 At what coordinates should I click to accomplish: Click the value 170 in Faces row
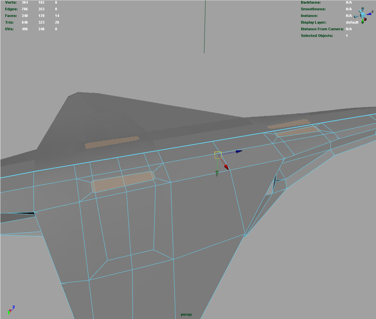[42, 16]
